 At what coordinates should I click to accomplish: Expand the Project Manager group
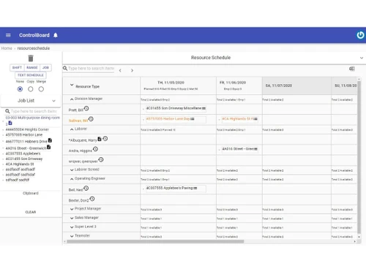pyautogui.click(x=72, y=209)
